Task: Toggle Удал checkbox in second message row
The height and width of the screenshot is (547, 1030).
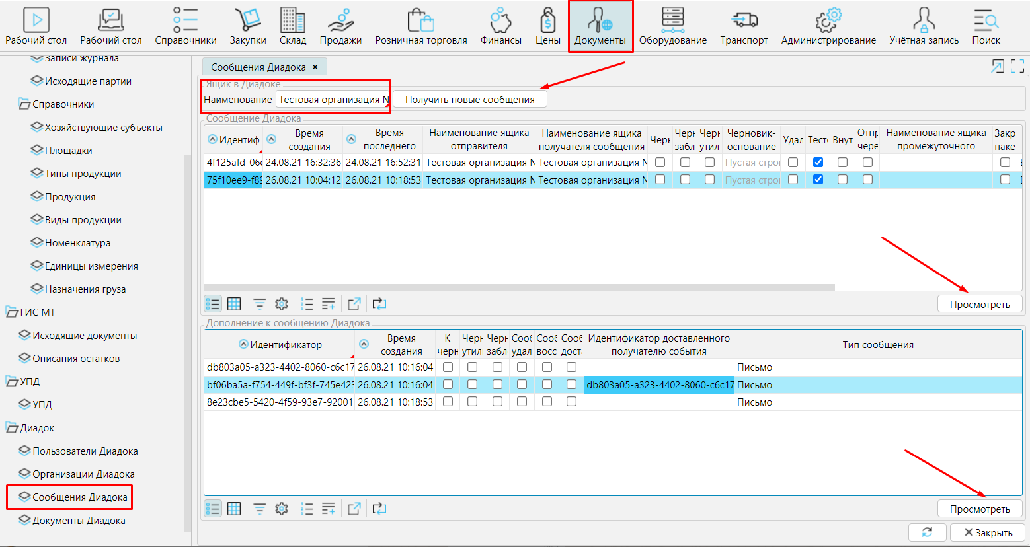Action: coord(793,180)
